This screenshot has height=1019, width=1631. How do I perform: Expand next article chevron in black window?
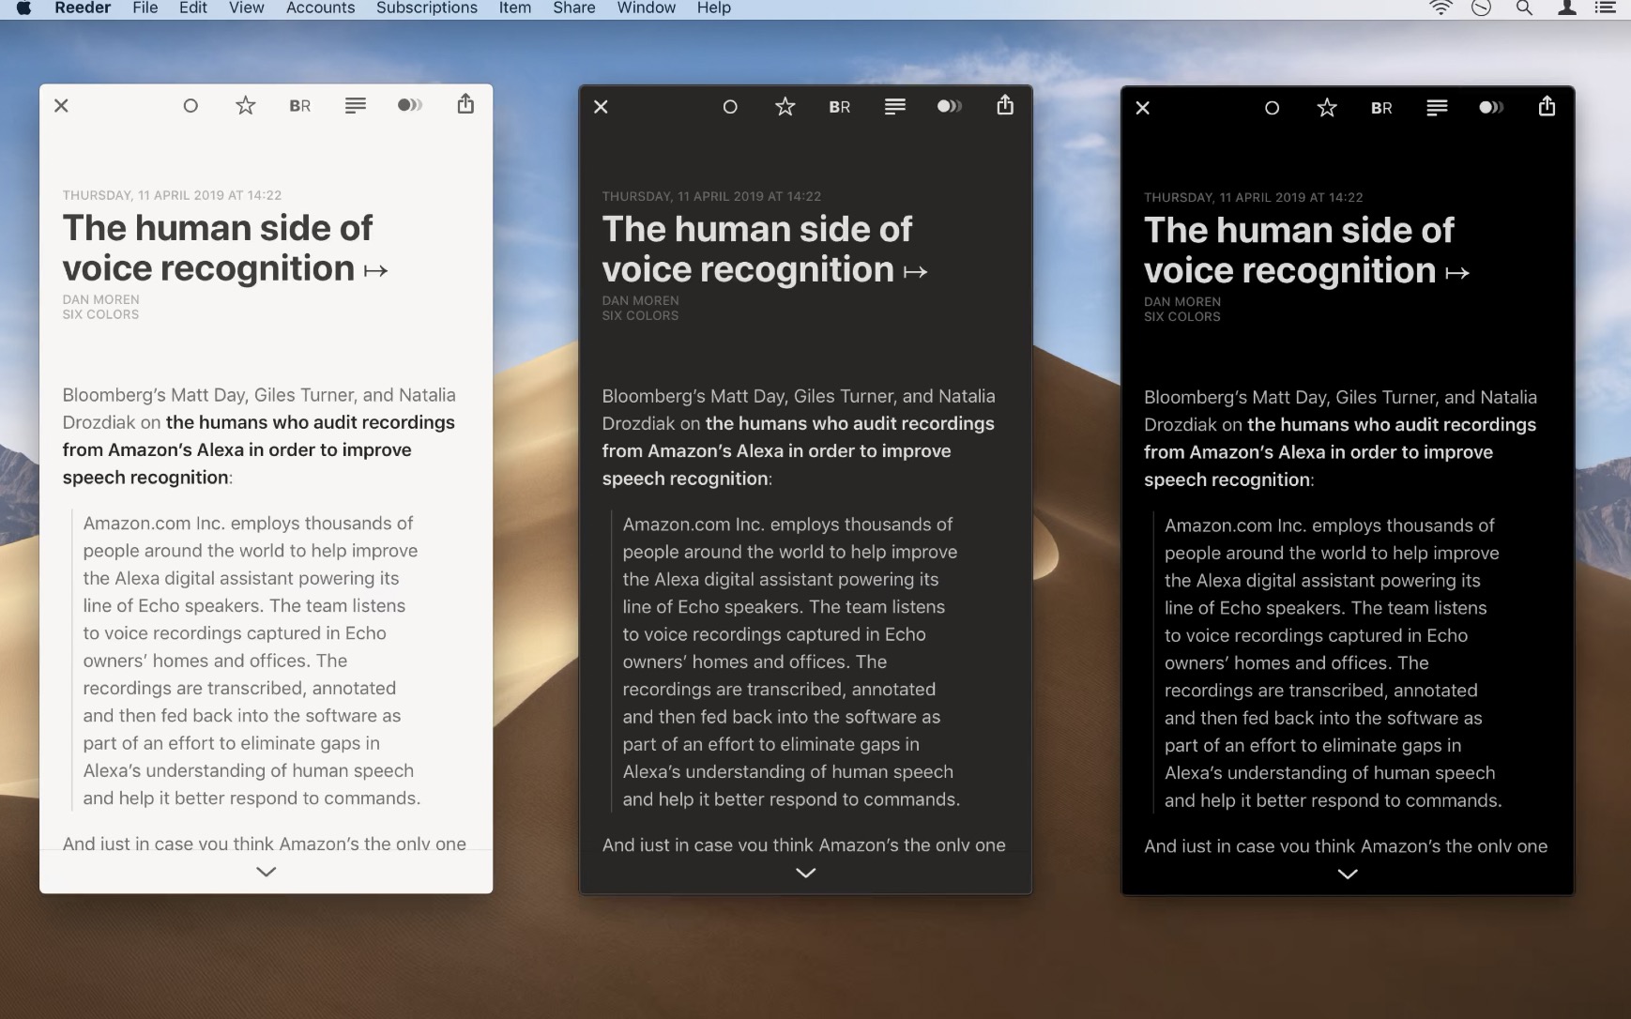click(x=1348, y=874)
